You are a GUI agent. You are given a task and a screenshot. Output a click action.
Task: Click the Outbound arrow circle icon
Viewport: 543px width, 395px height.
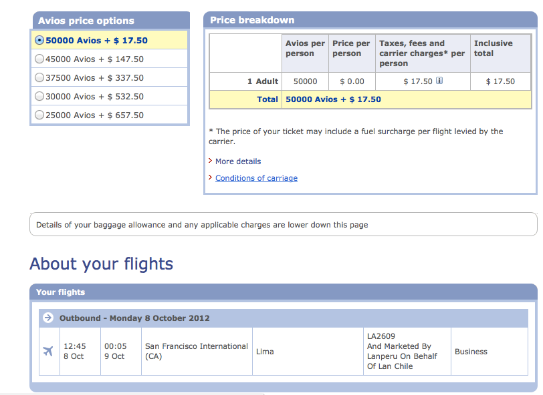click(48, 318)
